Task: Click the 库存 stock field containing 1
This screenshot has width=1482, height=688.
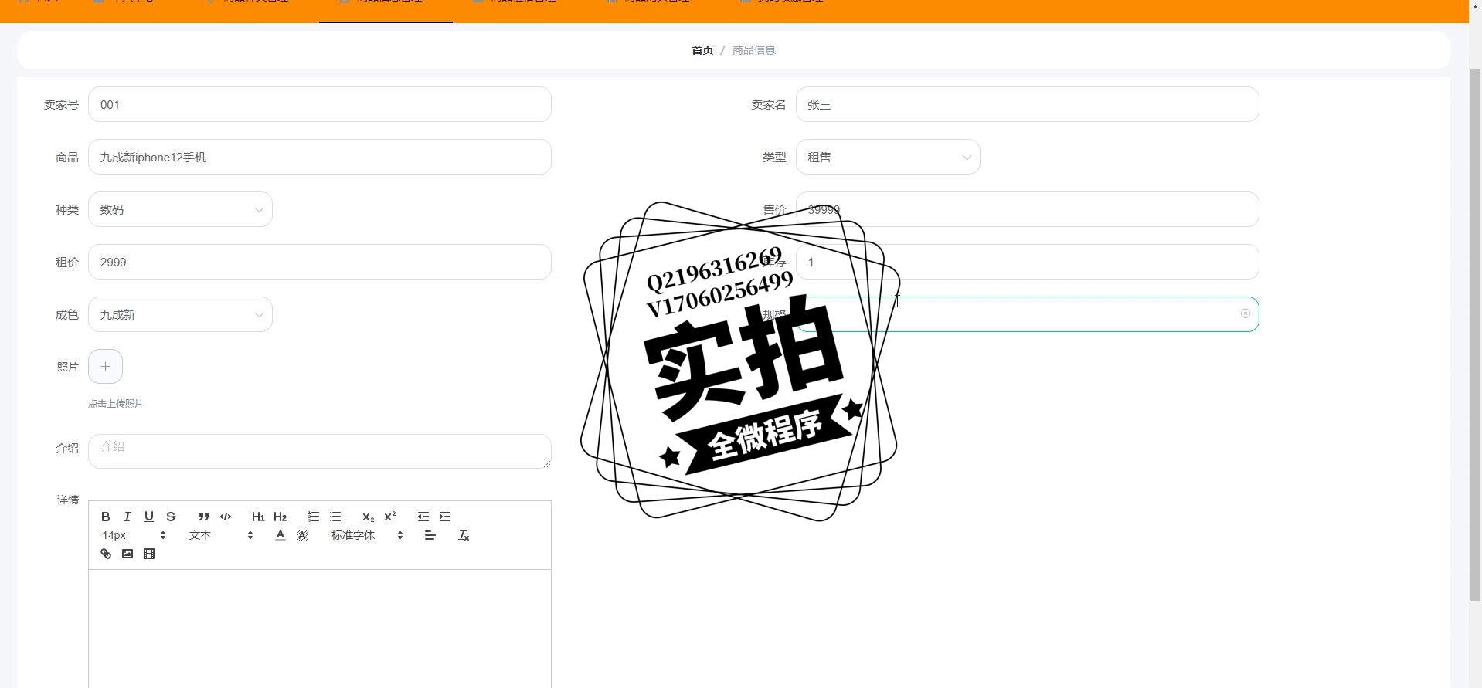Action: coord(1028,262)
